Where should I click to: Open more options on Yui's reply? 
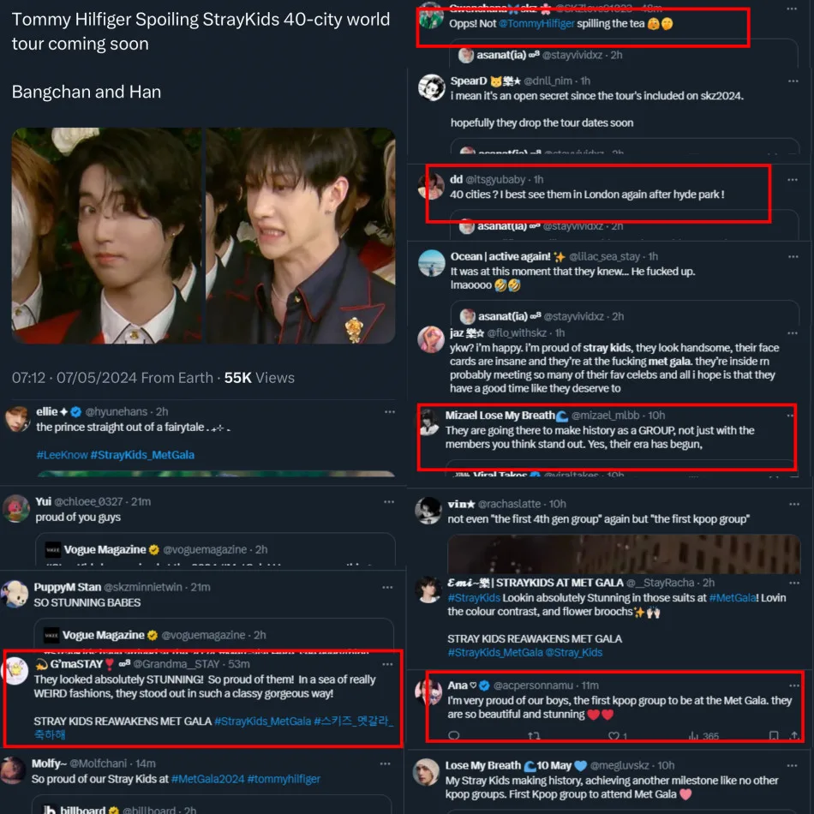pos(389,502)
